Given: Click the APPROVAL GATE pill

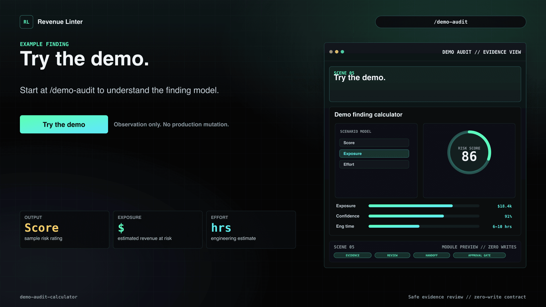Looking at the screenshot, I should [x=479, y=255].
